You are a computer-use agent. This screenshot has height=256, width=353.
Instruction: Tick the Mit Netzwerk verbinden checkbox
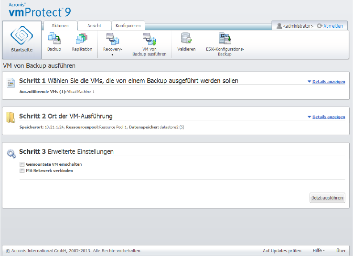point(22,171)
